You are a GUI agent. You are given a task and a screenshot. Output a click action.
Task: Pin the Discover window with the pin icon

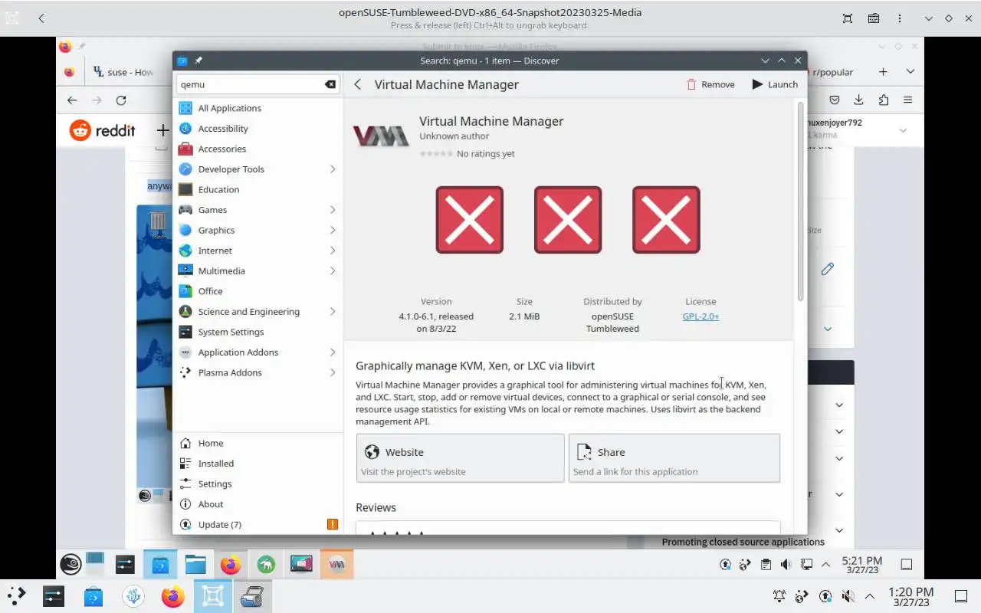point(198,61)
